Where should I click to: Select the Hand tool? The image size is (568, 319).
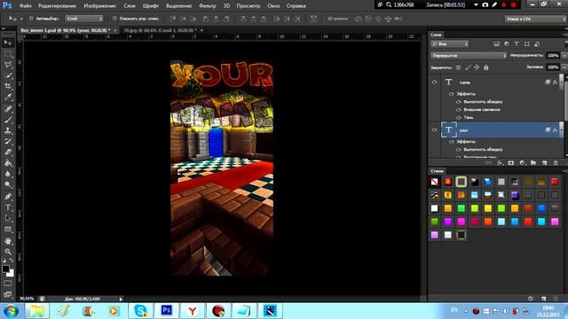tap(8, 241)
